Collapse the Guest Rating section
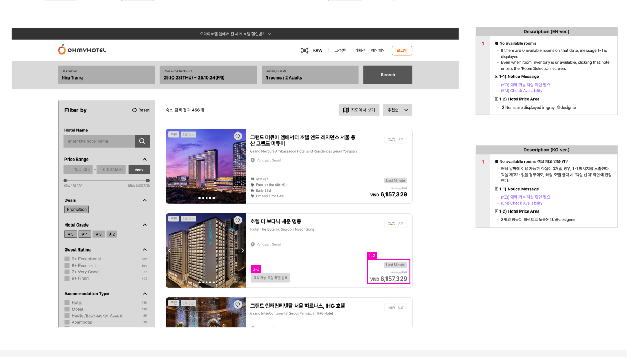627x357 pixels. tap(145, 250)
